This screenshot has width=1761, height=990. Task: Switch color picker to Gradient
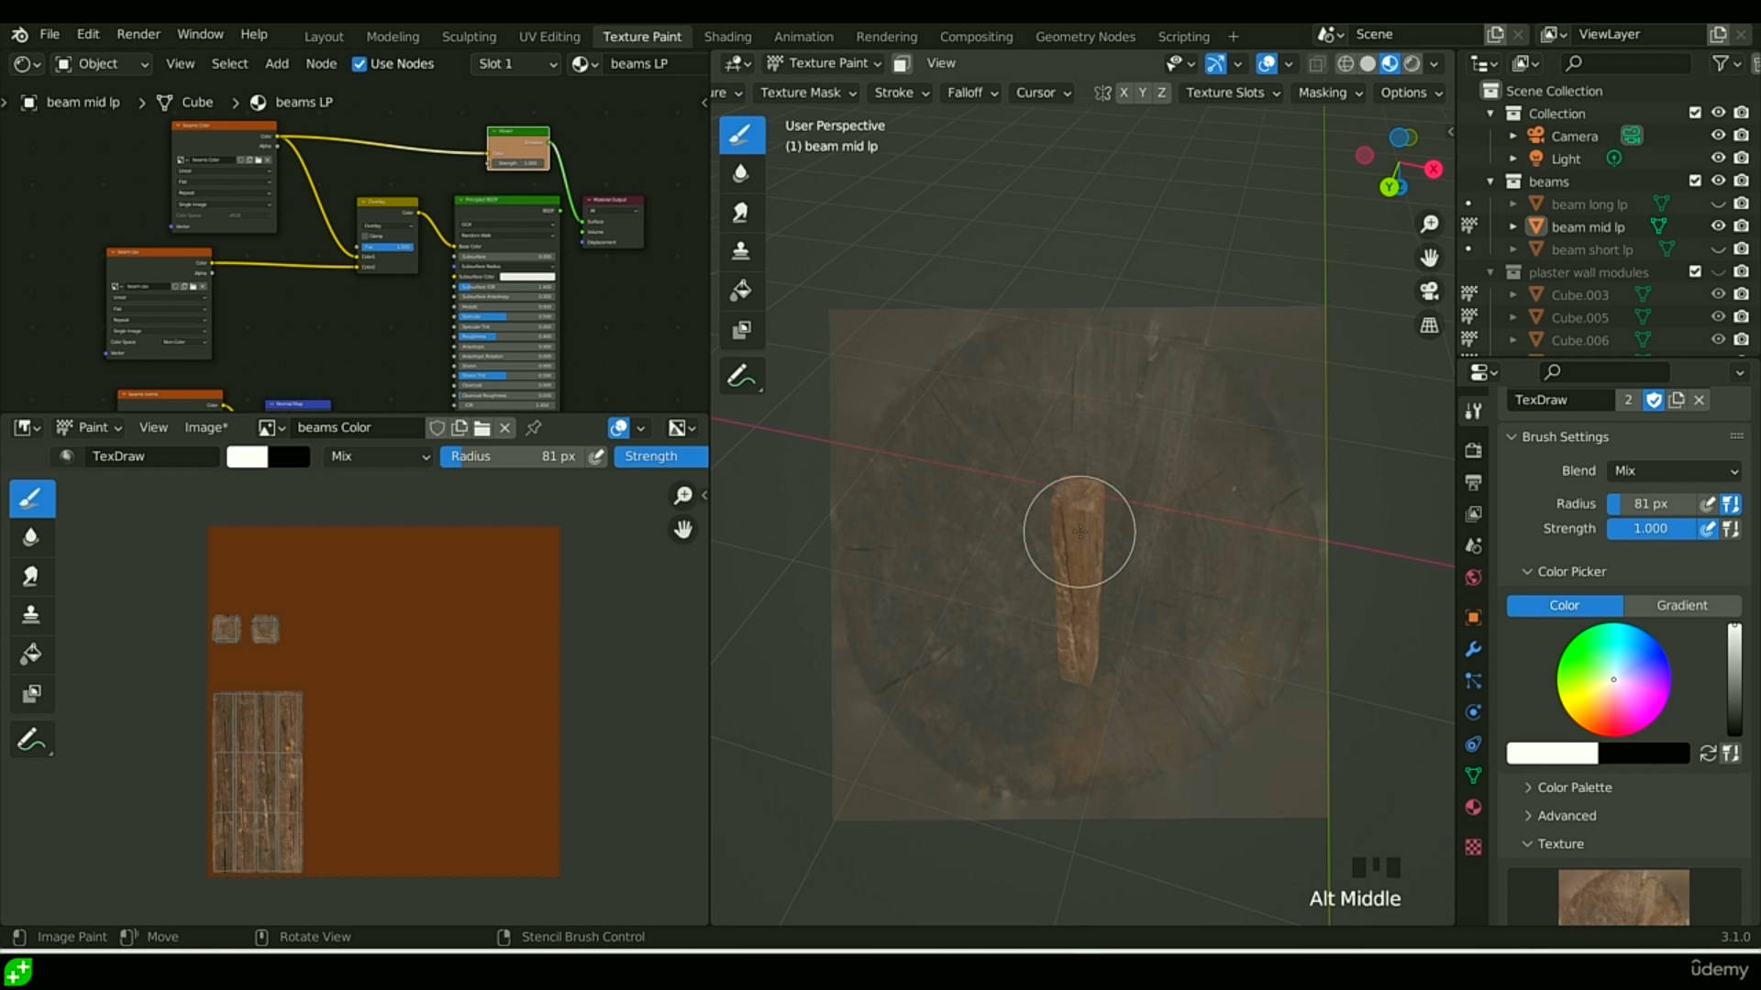point(1681,605)
